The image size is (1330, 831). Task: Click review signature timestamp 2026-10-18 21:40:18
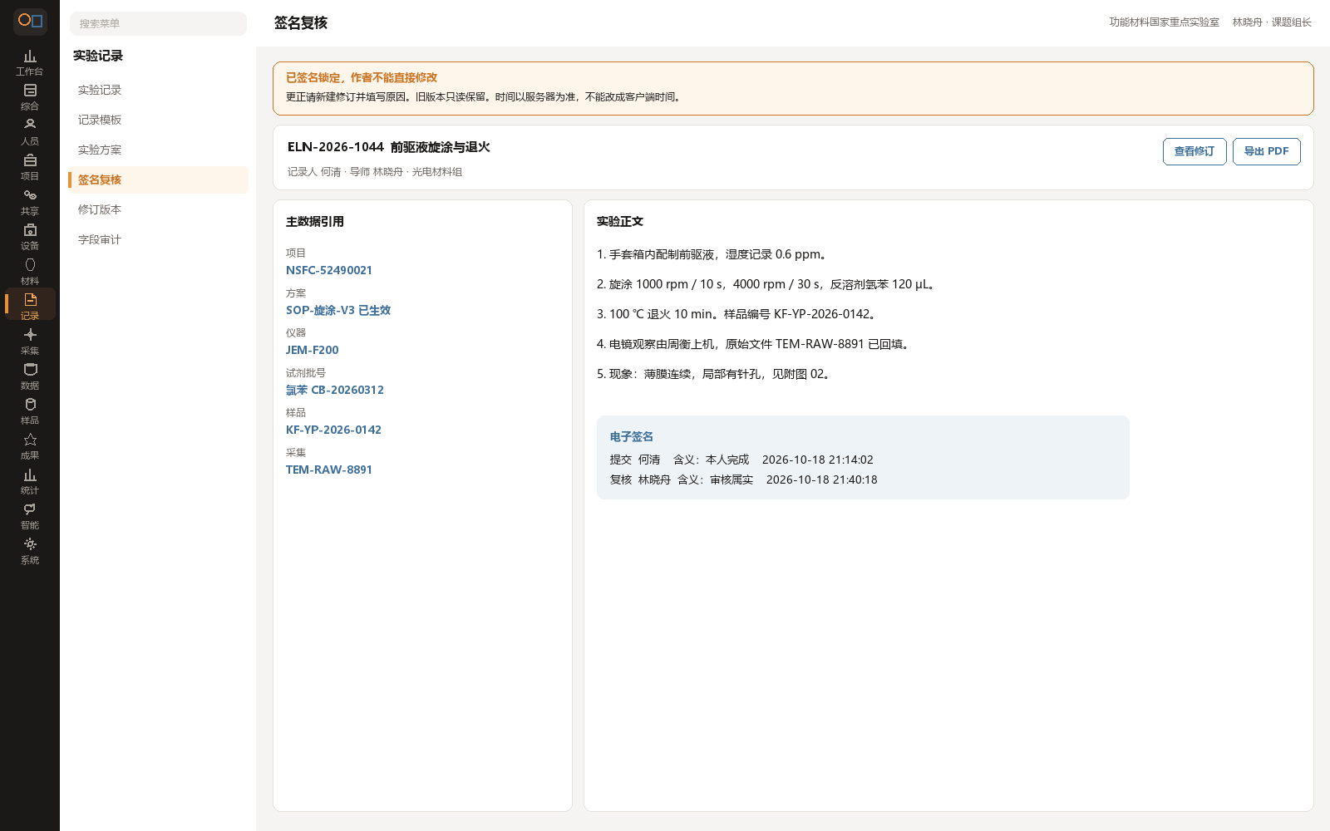[x=822, y=479]
